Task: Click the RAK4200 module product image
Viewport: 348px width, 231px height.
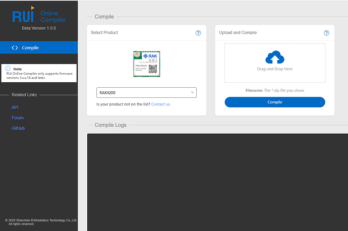Action: (x=146, y=63)
